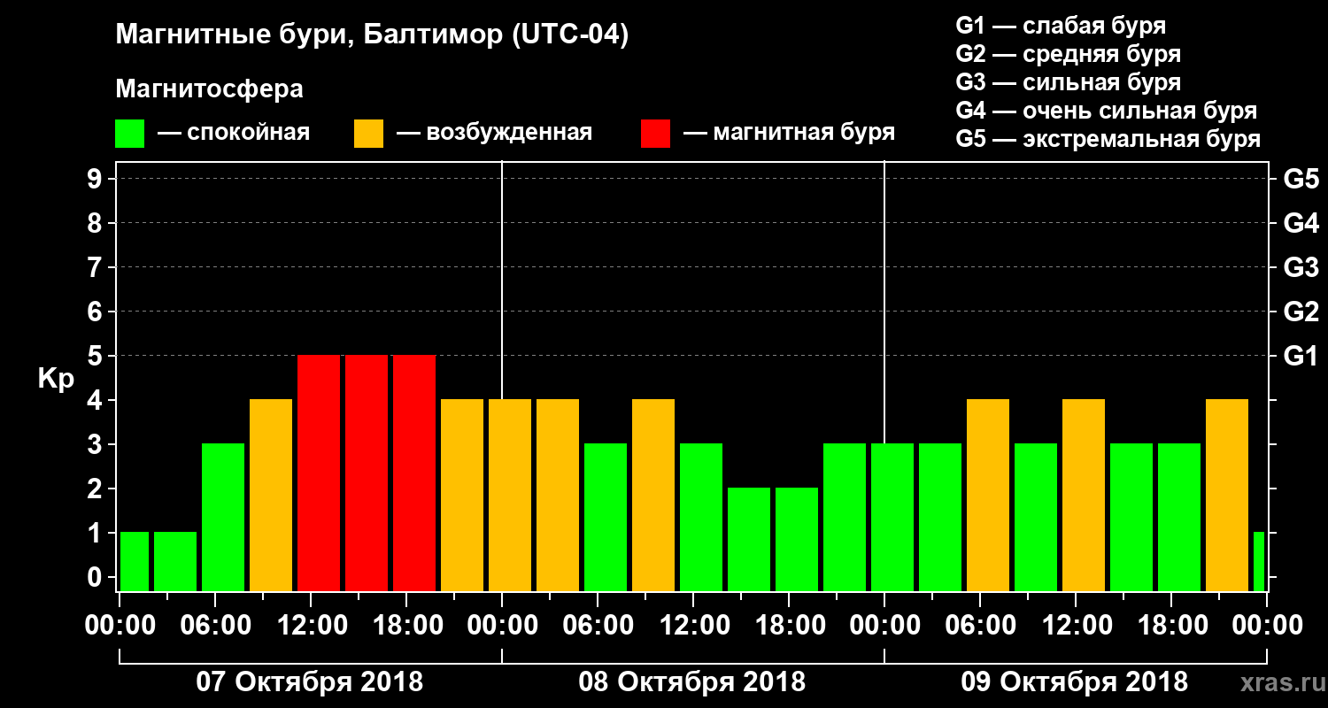Click the red 'магнитная буря' legend swatch

click(655, 134)
